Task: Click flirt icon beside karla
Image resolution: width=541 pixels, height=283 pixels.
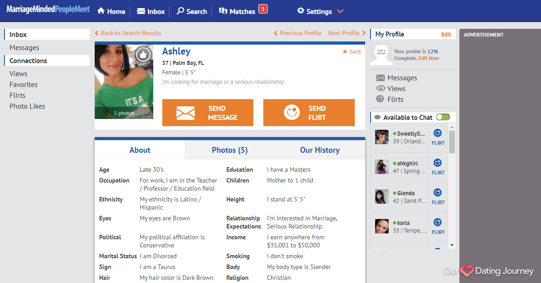Action: click(437, 223)
